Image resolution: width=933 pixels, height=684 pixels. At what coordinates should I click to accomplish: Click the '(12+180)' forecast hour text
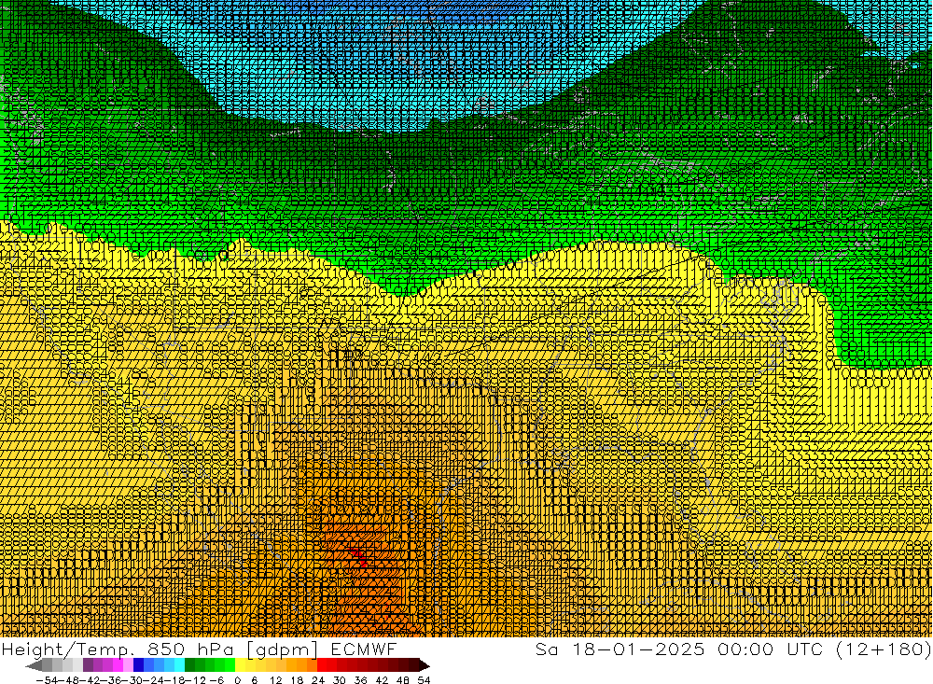coord(884,649)
